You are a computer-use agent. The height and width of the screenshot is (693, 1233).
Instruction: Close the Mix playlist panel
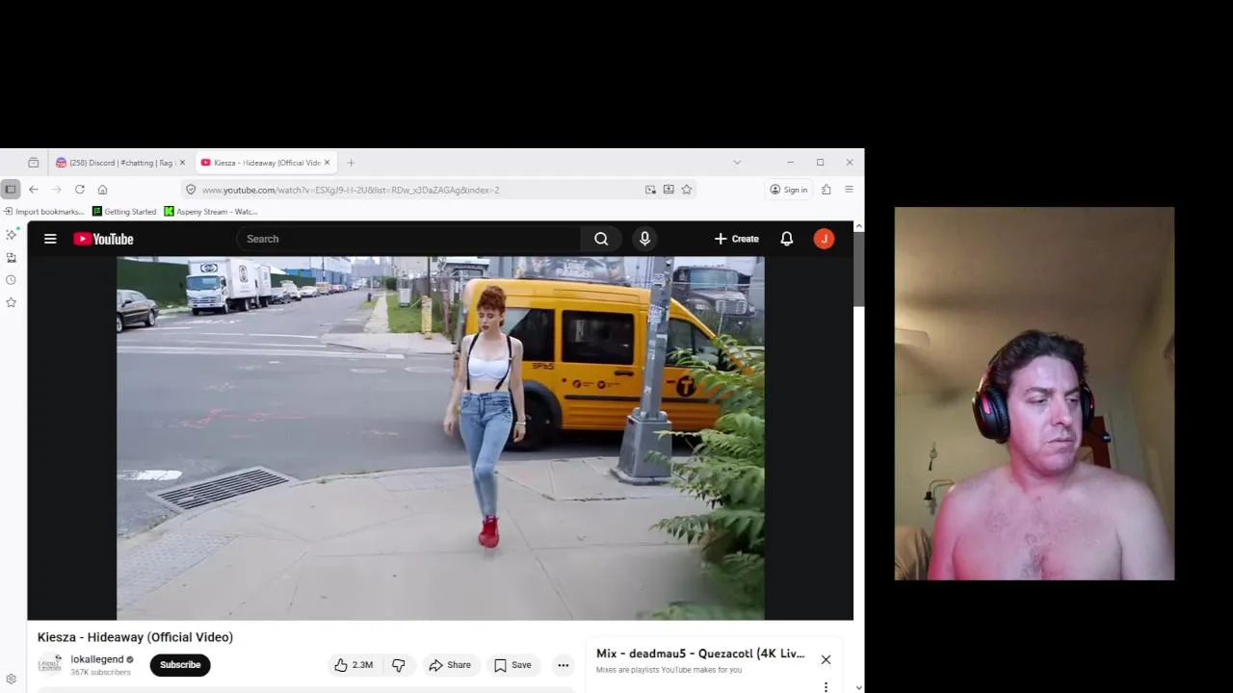(826, 659)
